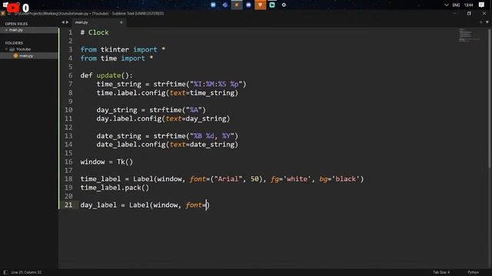Click the "Arial" font string
Image resolution: width=492 pixels, height=276 pixels.
click(x=228, y=179)
